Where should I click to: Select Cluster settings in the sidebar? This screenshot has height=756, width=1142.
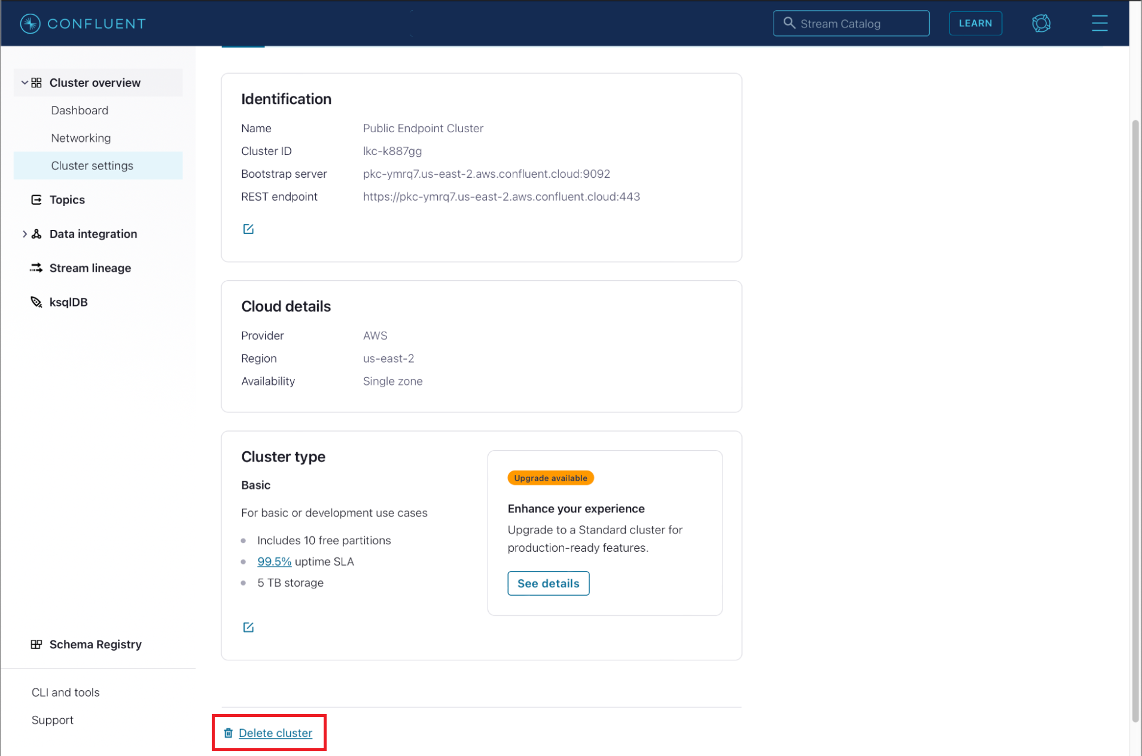(x=98, y=166)
